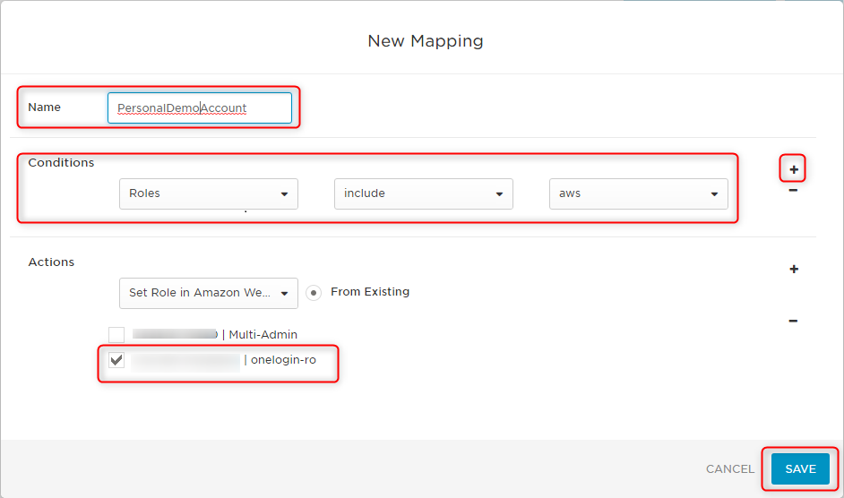The image size is (844, 498).
Task: Remove the Roles condition with minus icon
Action: coord(793,191)
